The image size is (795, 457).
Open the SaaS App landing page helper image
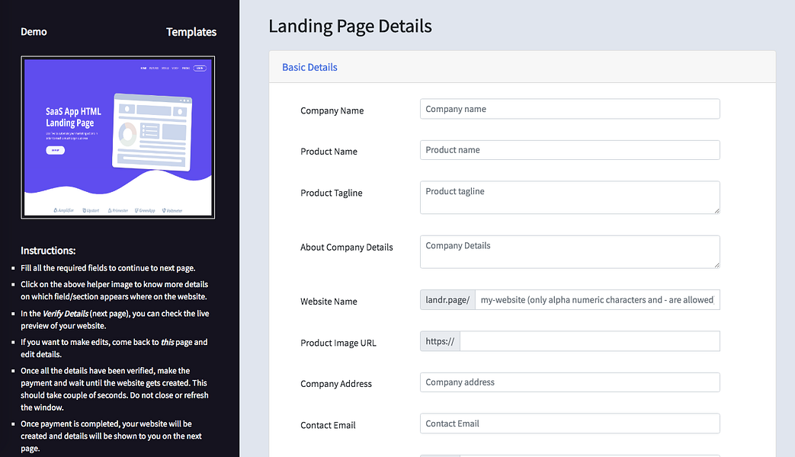(117, 137)
